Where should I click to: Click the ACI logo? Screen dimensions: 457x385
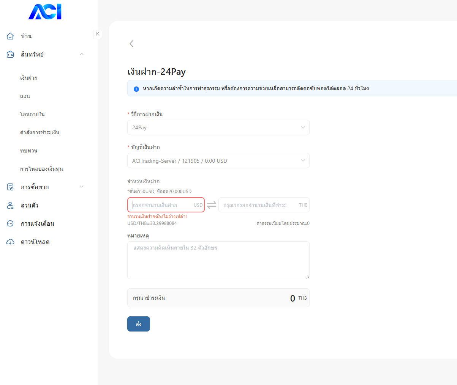45,12
